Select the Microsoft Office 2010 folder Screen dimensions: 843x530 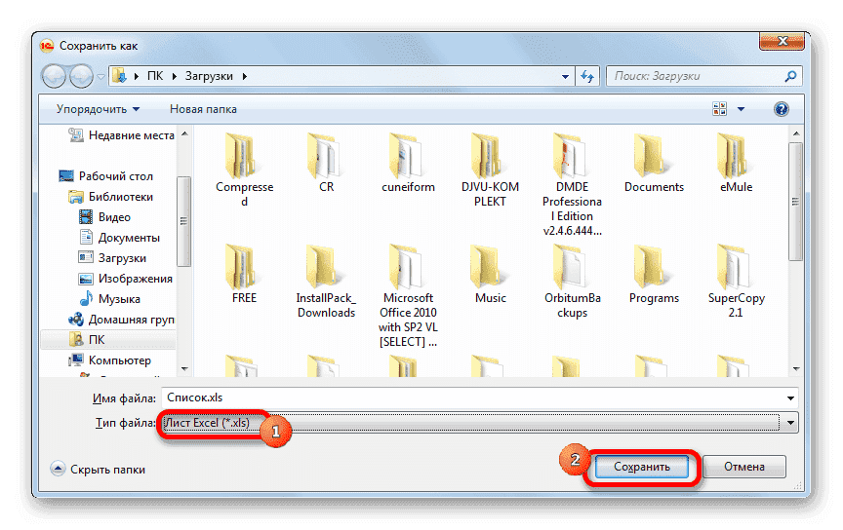[x=408, y=296]
